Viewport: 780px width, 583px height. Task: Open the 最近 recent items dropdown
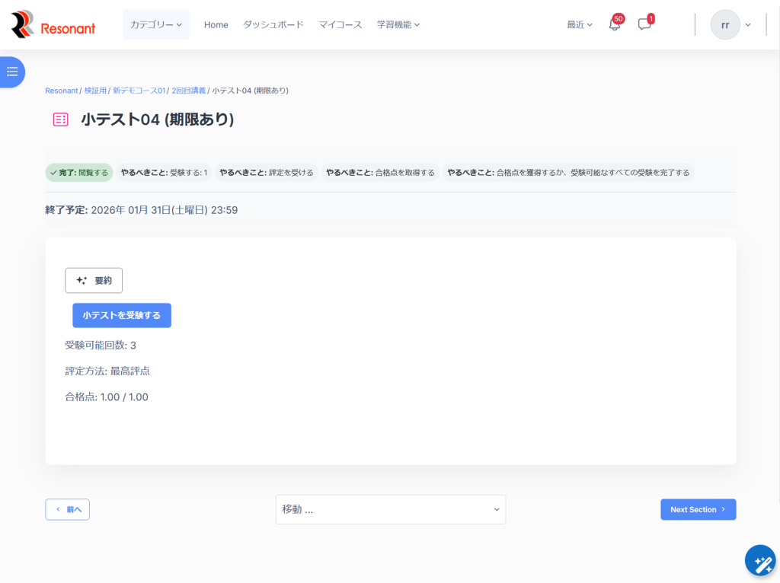(x=580, y=24)
